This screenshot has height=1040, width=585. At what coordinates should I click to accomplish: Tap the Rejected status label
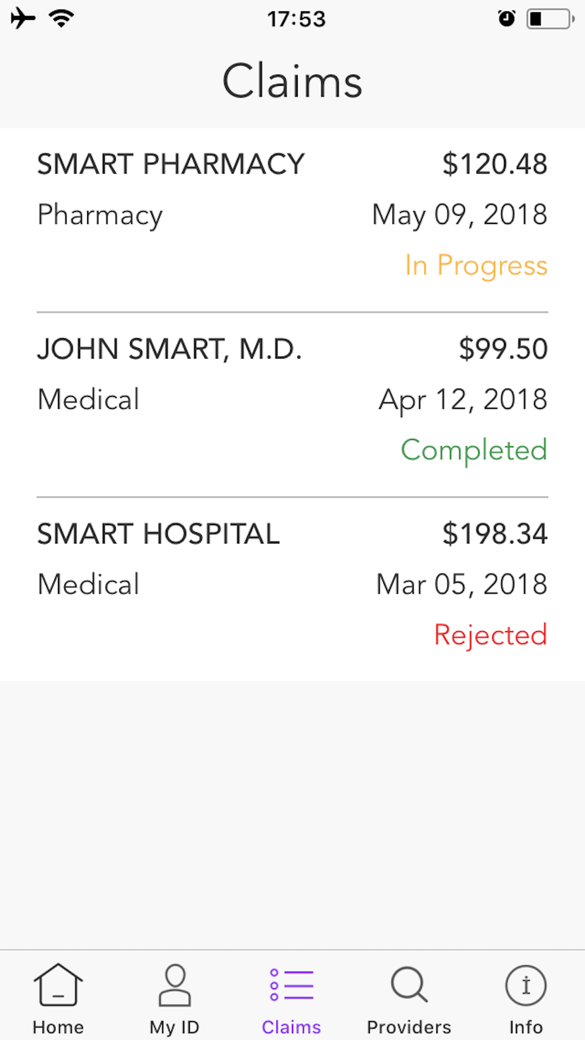coord(490,635)
